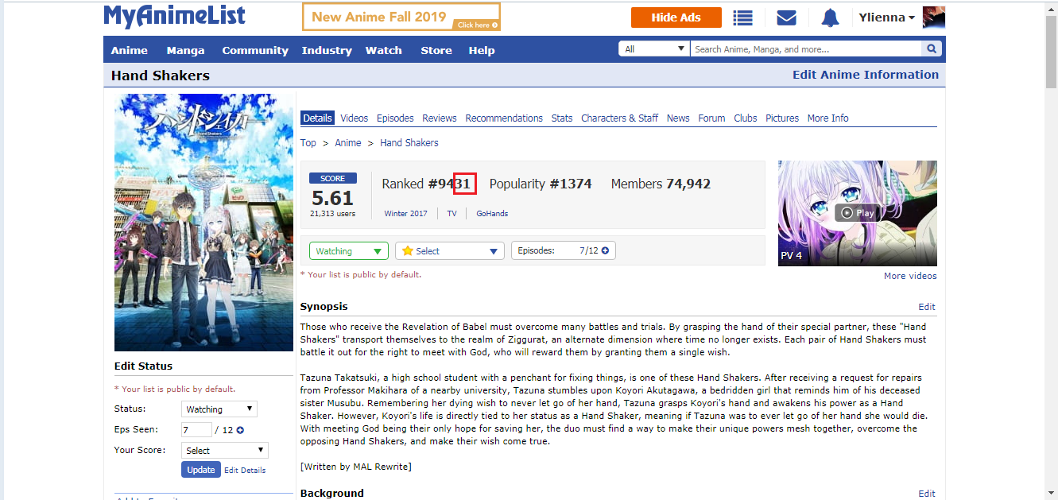1058x500 pixels.
Task: Click the Hand Shakers cover image
Action: coord(203,223)
